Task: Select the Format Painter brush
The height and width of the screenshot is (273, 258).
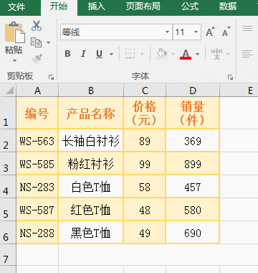Action: (37, 58)
